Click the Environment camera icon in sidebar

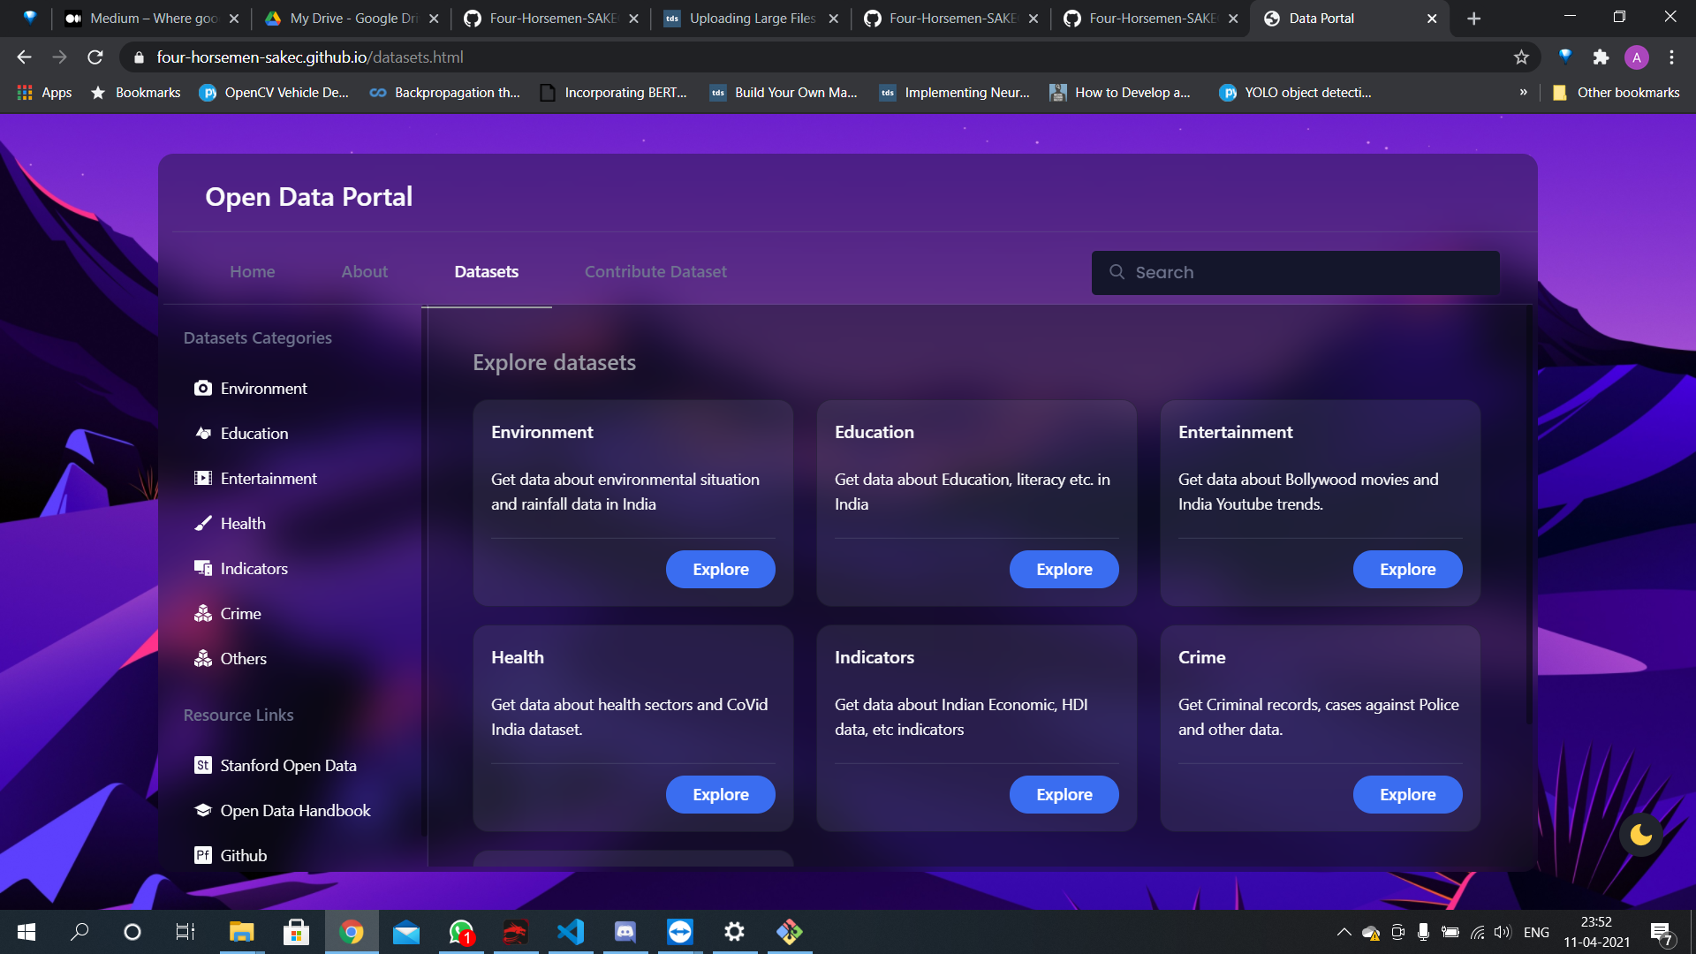tap(202, 389)
